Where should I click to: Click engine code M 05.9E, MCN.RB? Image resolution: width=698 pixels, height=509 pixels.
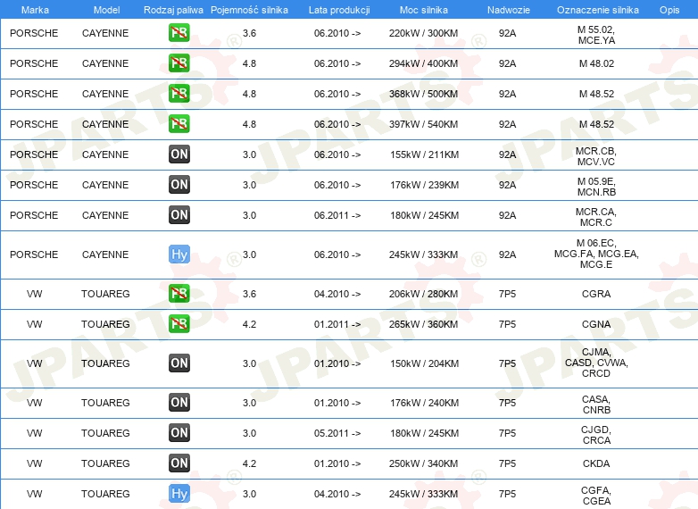click(x=596, y=187)
